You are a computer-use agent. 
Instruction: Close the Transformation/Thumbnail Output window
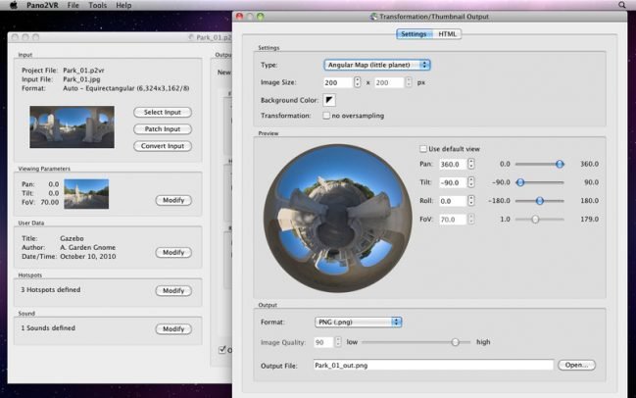click(239, 17)
